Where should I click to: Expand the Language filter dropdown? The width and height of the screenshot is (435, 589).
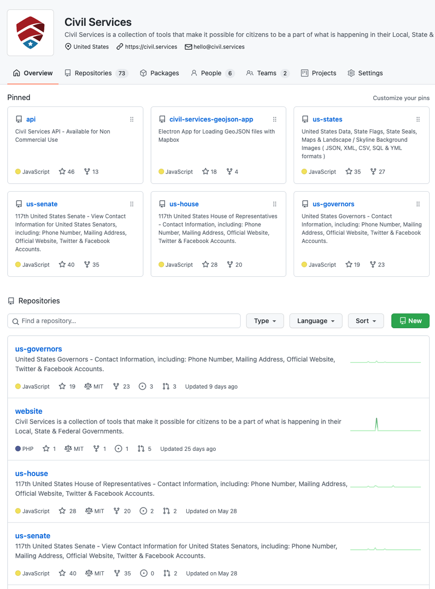point(316,321)
